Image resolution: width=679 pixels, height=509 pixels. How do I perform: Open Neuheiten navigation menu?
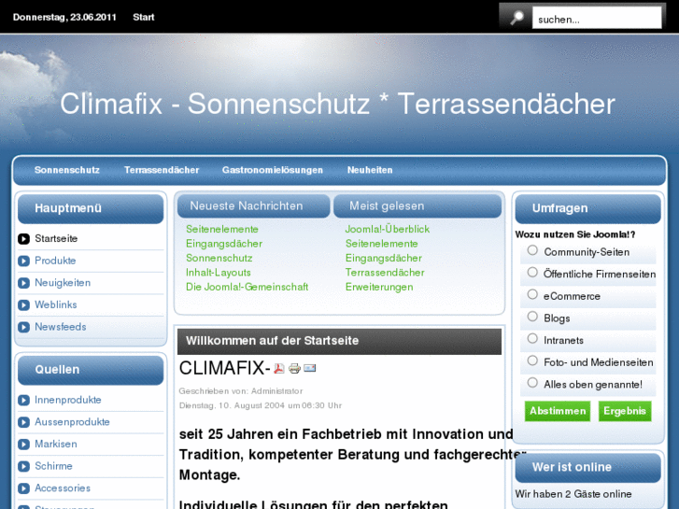click(370, 170)
